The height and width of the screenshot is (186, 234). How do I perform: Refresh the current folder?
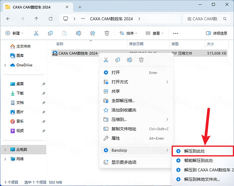[51, 19]
